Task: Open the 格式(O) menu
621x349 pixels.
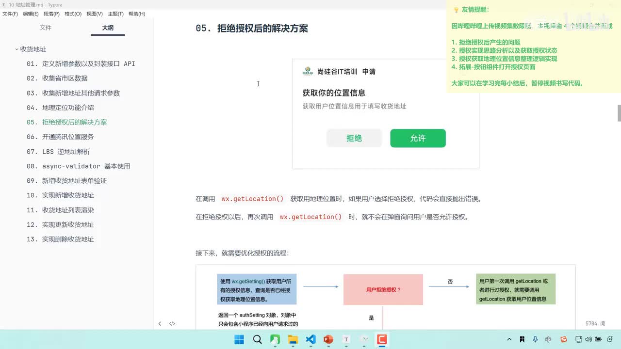Action: point(73,14)
